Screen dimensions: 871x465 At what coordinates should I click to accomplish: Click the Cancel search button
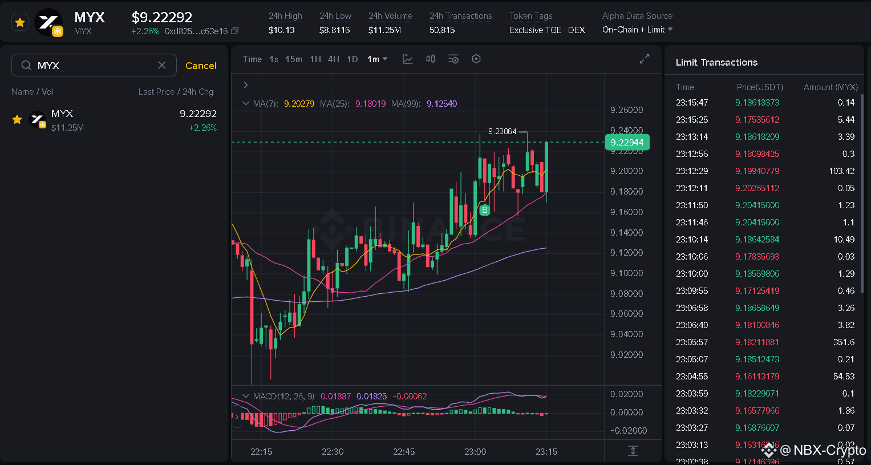pos(201,66)
